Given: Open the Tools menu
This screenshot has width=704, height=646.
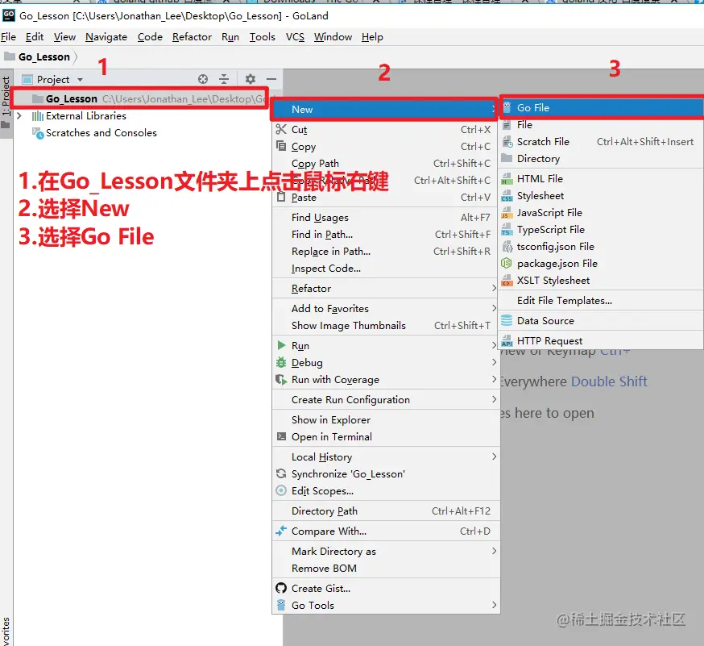Looking at the screenshot, I should 263,37.
